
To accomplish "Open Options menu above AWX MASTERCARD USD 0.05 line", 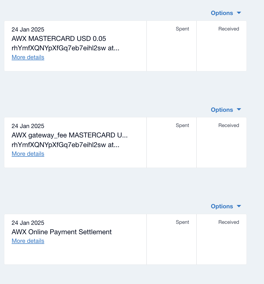I will click(222, 13).
